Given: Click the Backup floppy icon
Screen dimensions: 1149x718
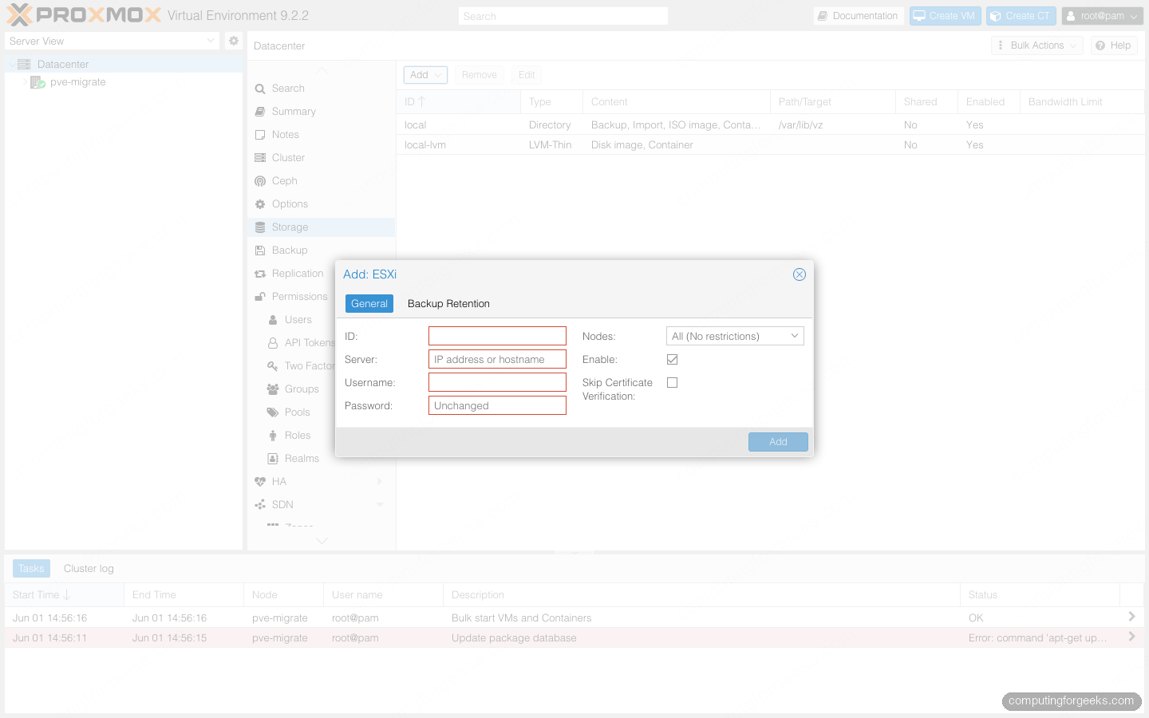Looking at the screenshot, I should coord(260,251).
